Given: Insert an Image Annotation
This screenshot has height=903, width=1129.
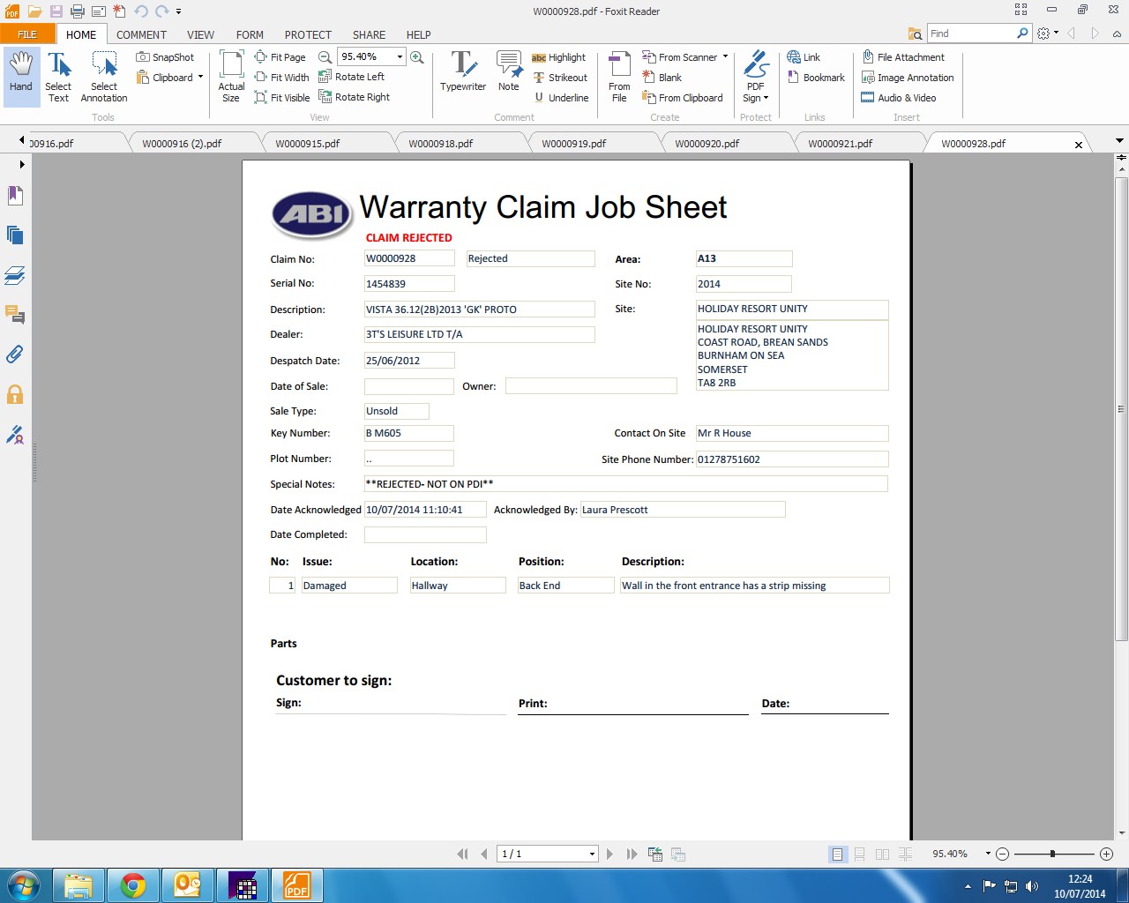Looking at the screenshot, I should pyautogui.click(x=908, y=78).
